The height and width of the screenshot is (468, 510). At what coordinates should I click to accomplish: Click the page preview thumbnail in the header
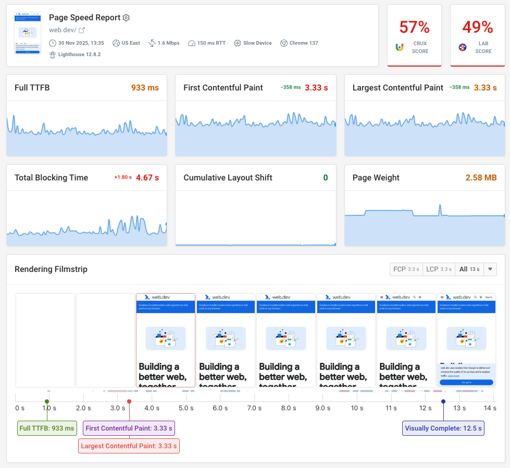tap(27, 34)
